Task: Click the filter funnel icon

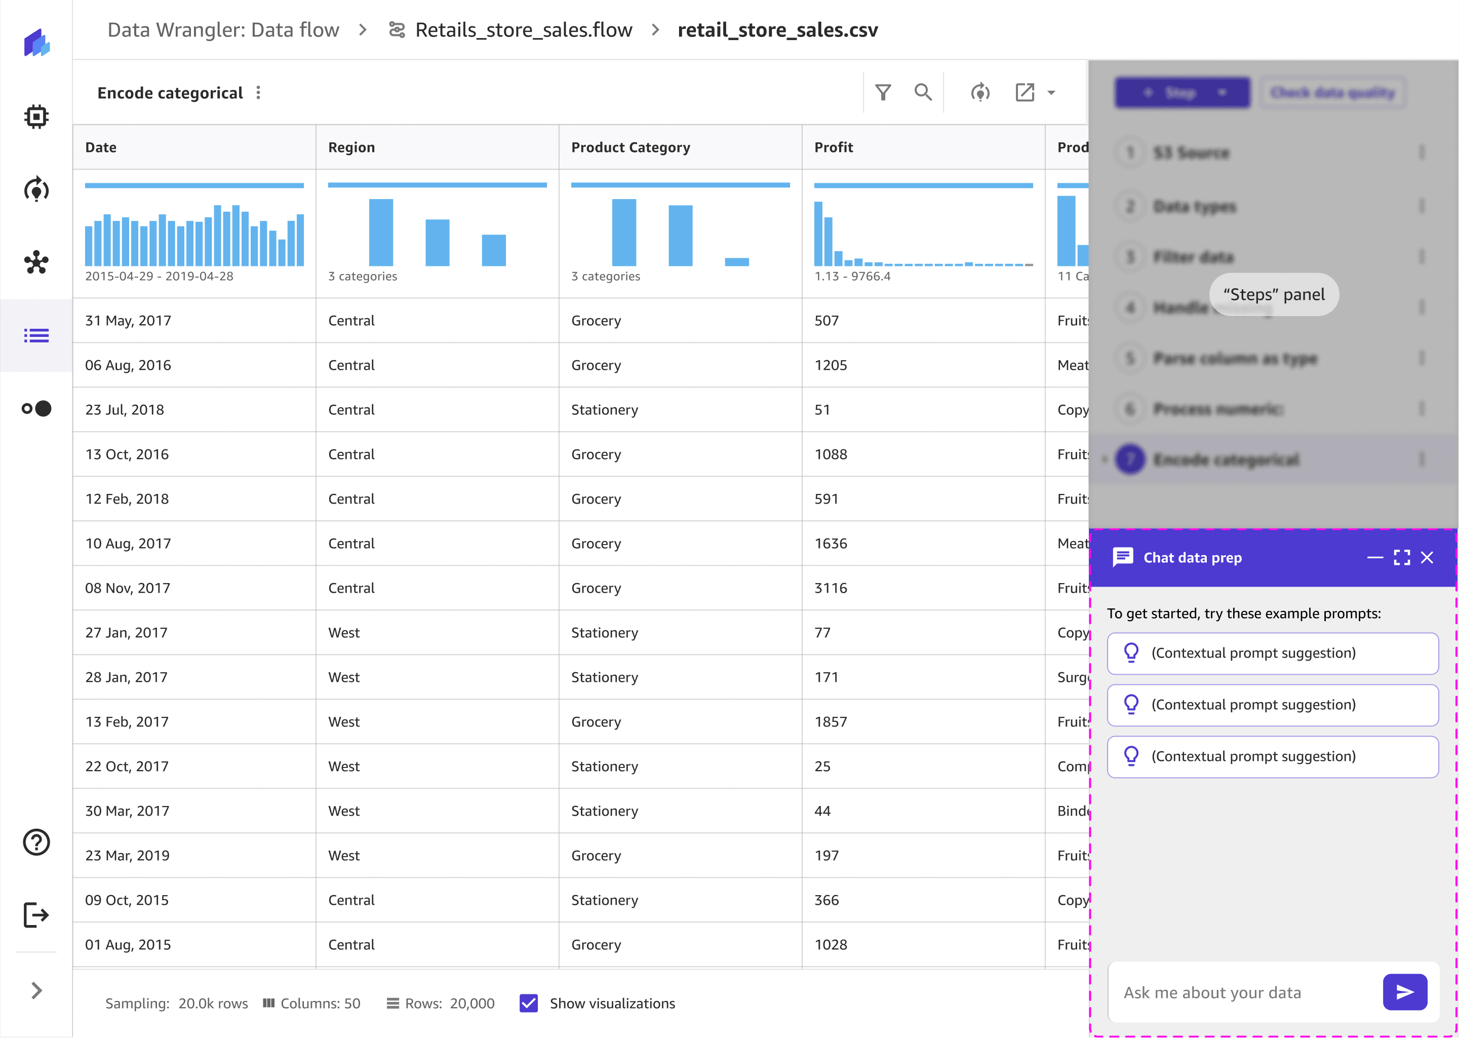Action: [883, 93]
